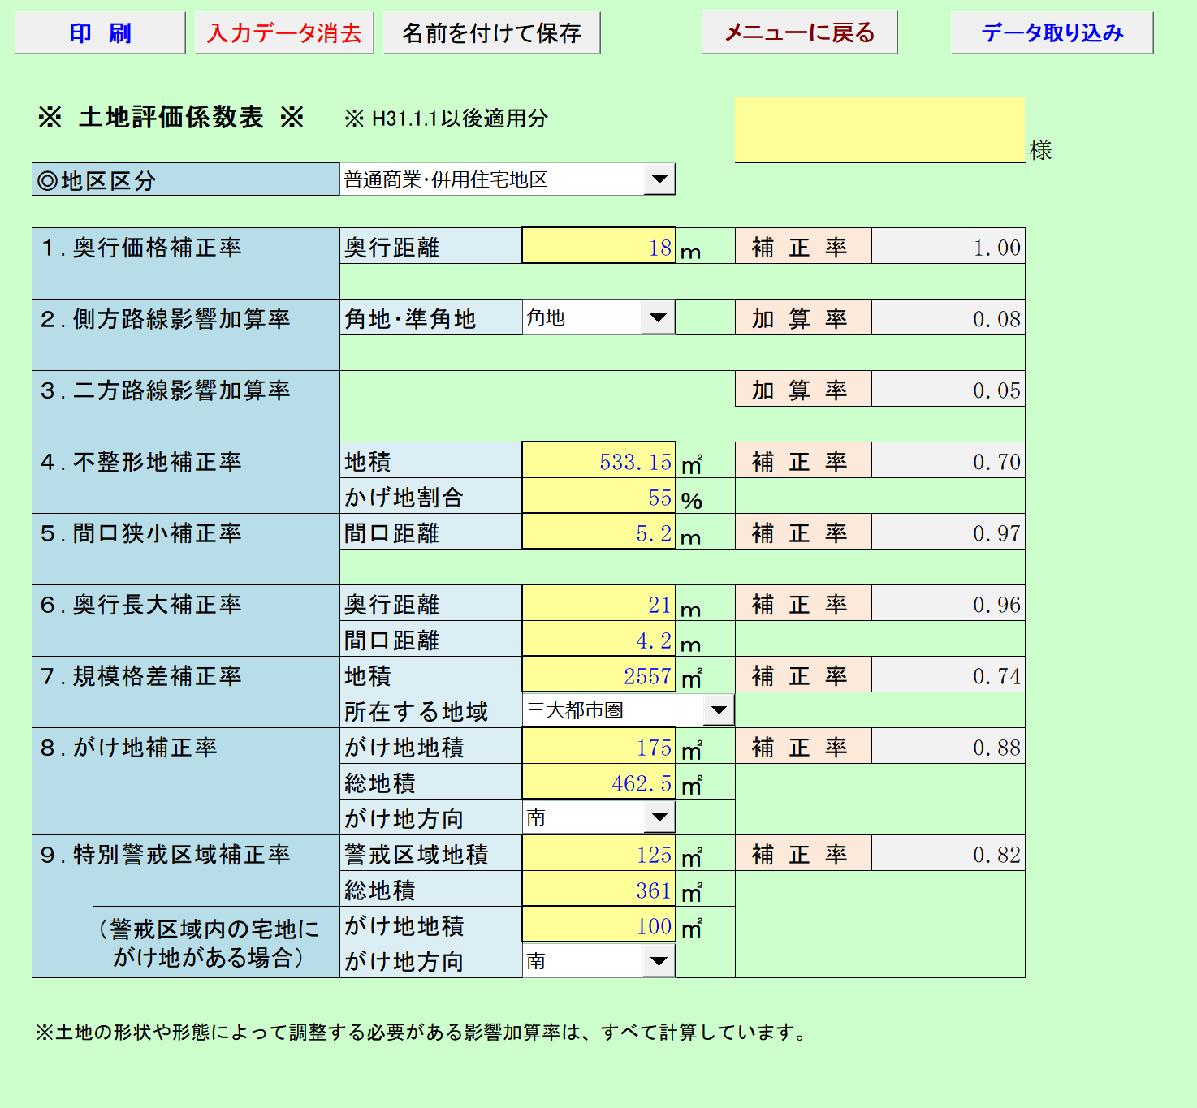Clear inputs with 入力データ消去 button
The width and height of the screenshot is (1197, 1108).
284,33
